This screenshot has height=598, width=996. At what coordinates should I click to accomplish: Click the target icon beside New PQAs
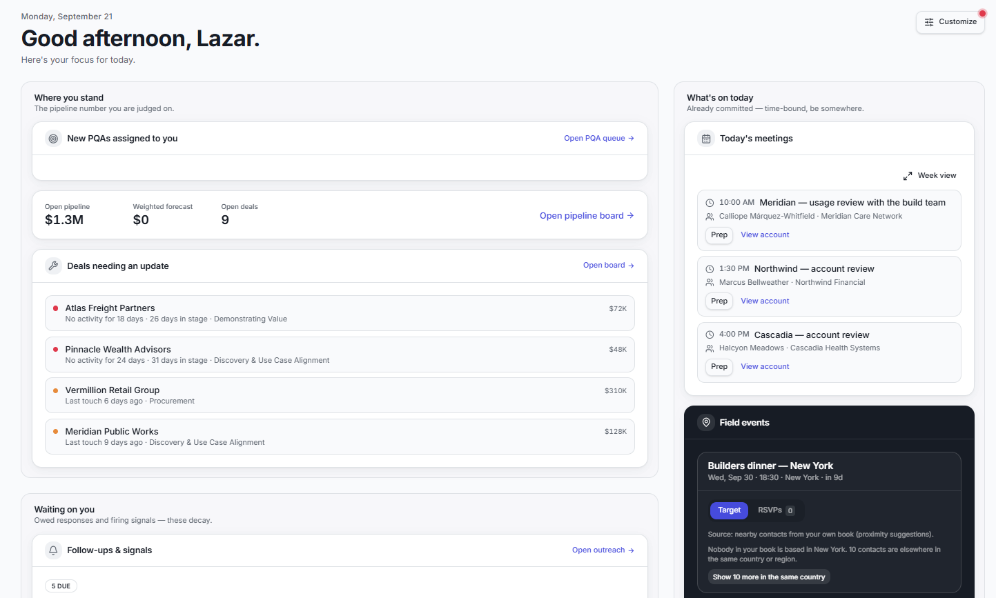pos(53,139)
